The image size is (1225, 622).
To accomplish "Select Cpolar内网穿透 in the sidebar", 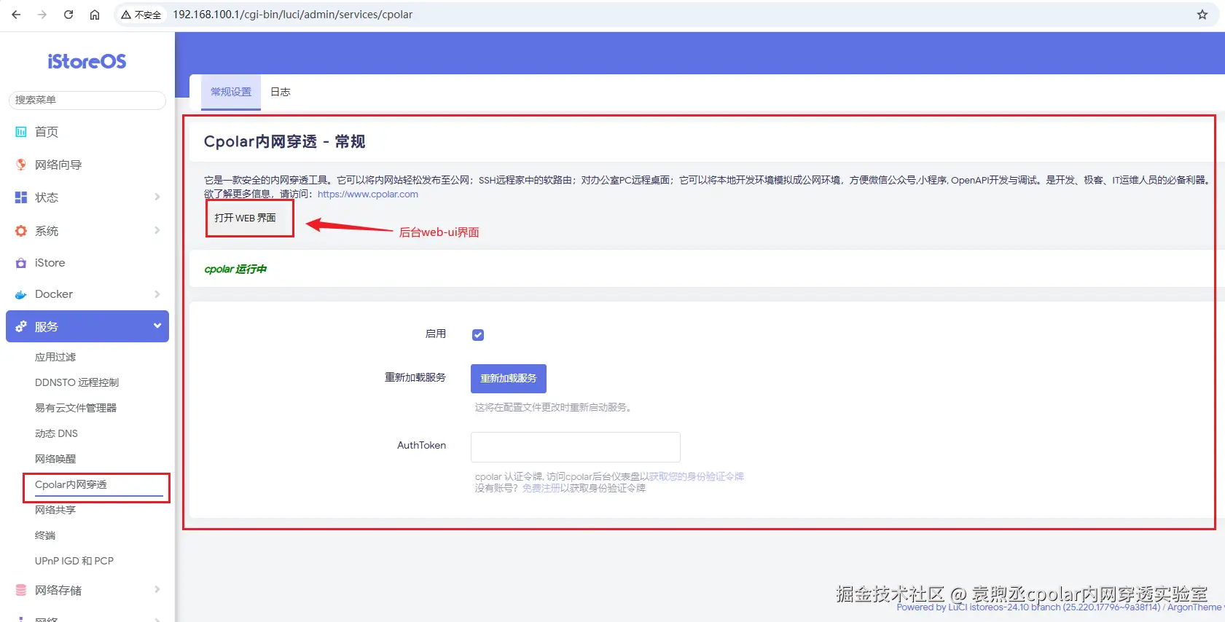I will point(71,484).
